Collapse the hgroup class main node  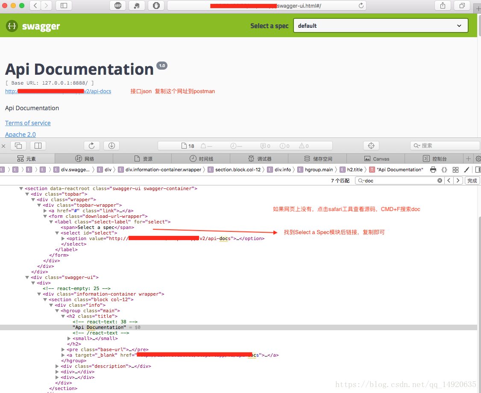click(57, 311)
